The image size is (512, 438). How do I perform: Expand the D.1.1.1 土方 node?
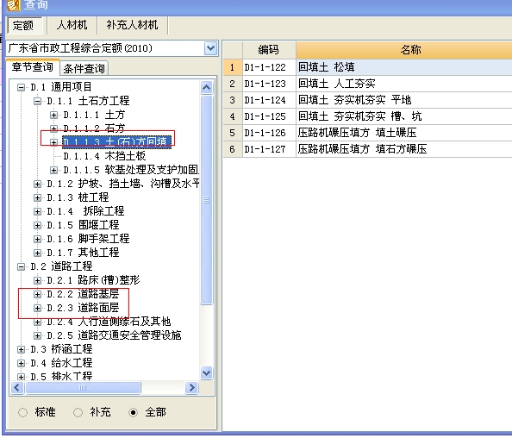tap(54, 115)
